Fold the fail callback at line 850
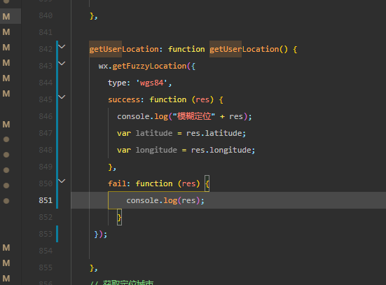The height and width of the screenshot is (285, 386). 62,181
